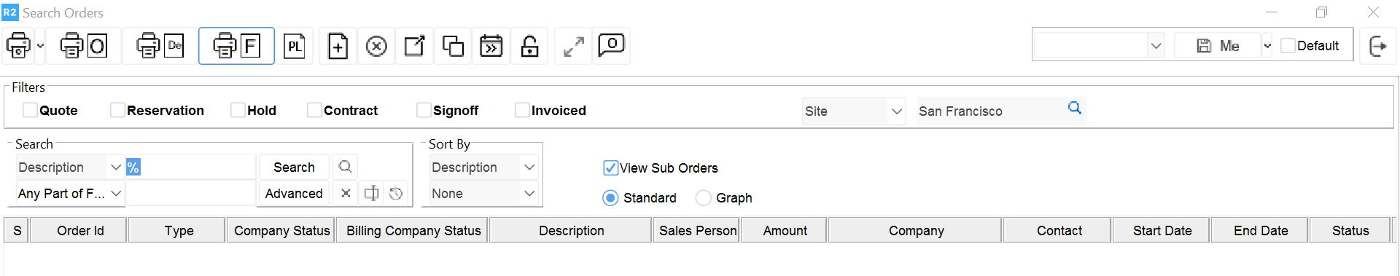Image resolution: width=1400 pixels, height=276 pixels.
Task: Click the copy order icon
Action: tap(453, 47)
